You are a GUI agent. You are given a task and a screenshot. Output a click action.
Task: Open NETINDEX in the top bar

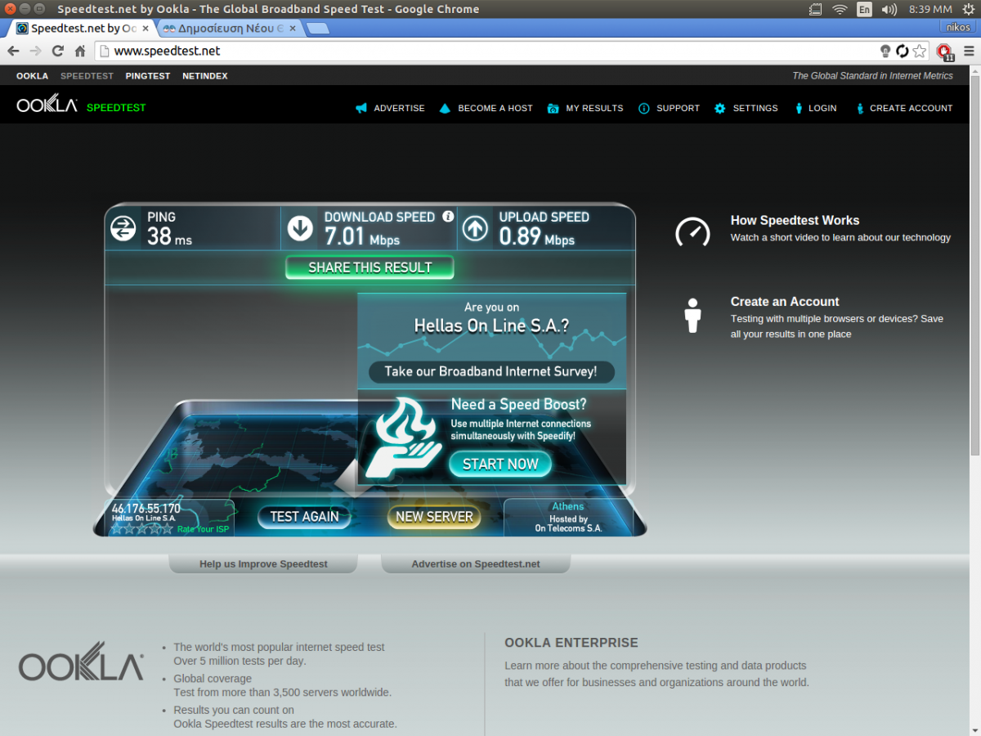point(205,76)
